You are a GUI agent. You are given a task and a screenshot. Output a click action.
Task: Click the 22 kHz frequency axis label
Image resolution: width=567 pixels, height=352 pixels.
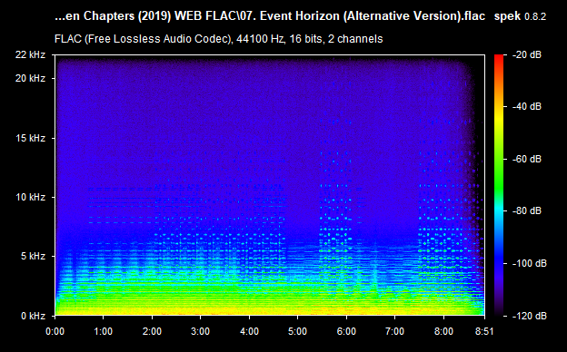pos(30,54)
